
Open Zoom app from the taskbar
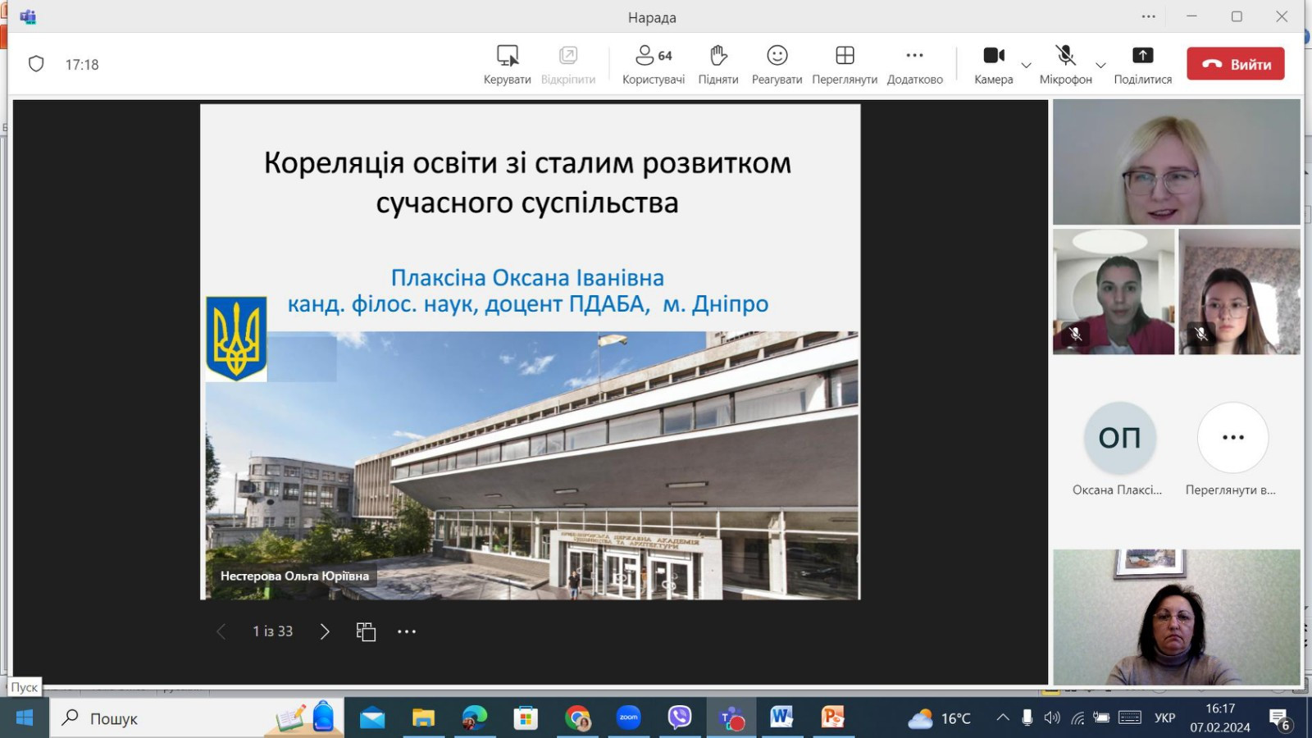[x=629, y=718]
